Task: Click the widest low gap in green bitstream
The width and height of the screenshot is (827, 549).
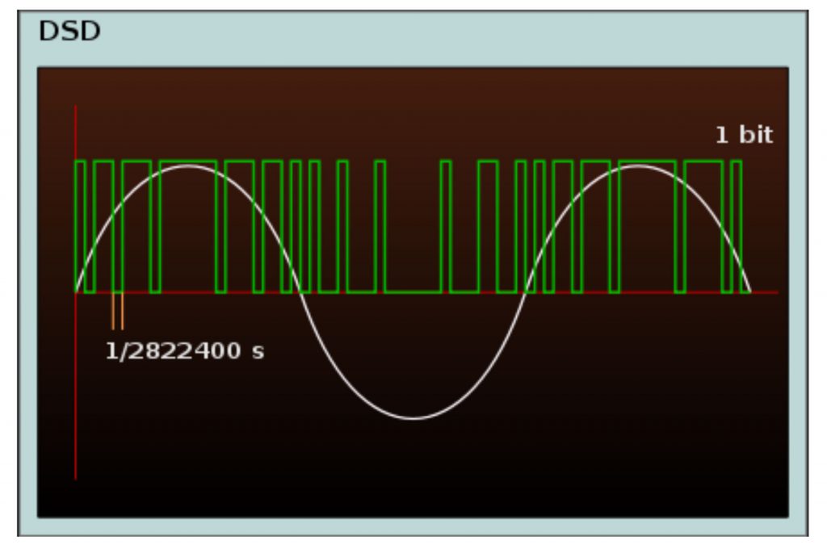Action: coord(413,290)
